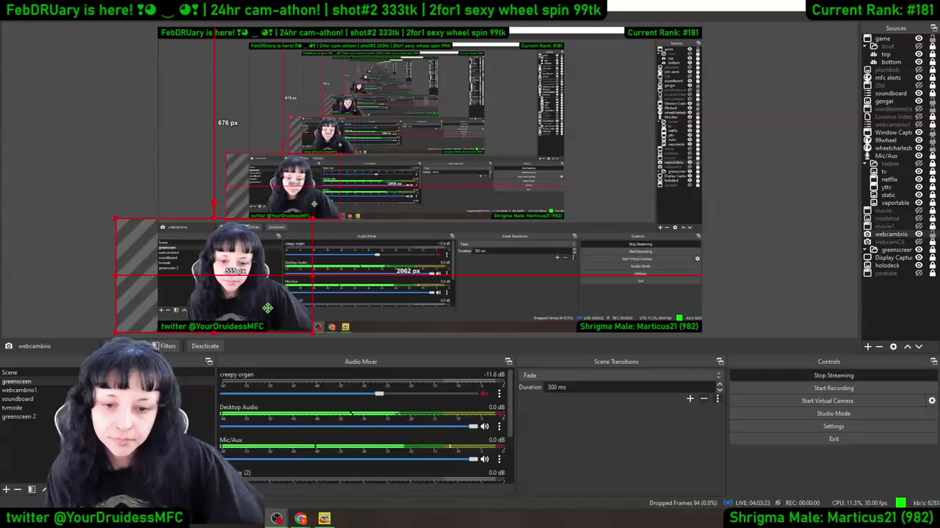Decrease Duration with stepper down arrow
940x528 pixels.
(720, 390)
